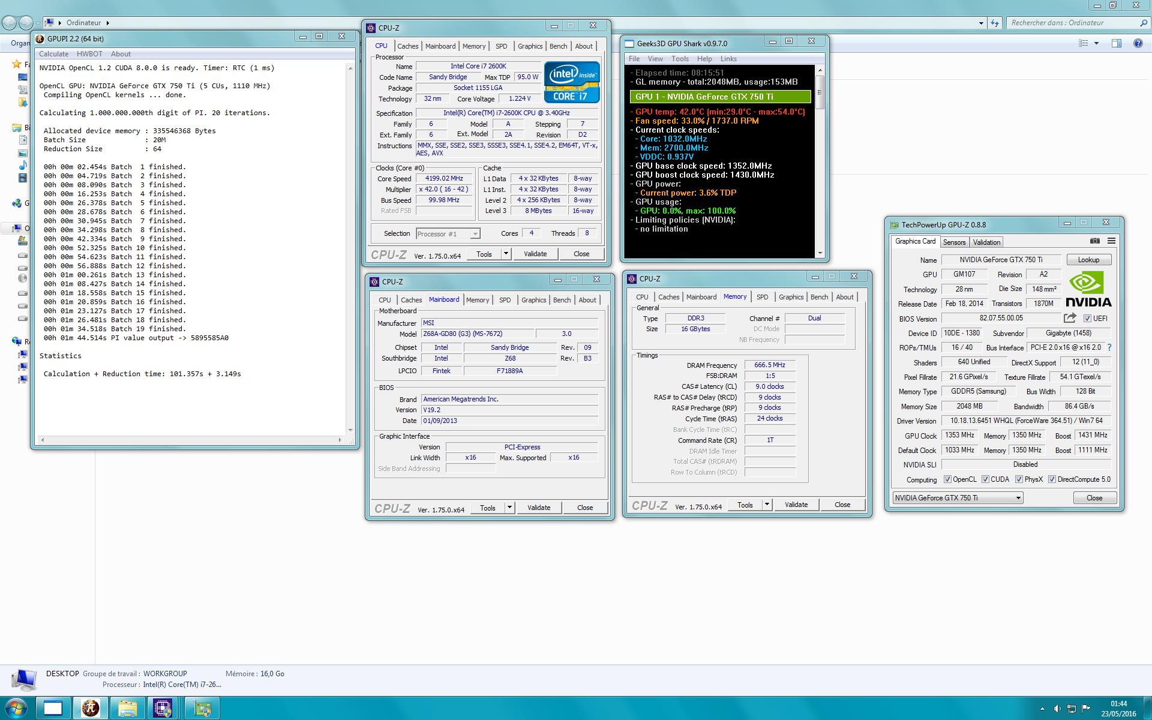Click the Intel Core i7 logo in CPU-Z
This screenshot has width=1152, height=720.
click(x=572, y=82)
